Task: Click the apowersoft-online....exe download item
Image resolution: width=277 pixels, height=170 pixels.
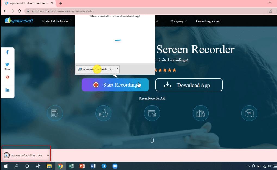Action: point(26,155)
